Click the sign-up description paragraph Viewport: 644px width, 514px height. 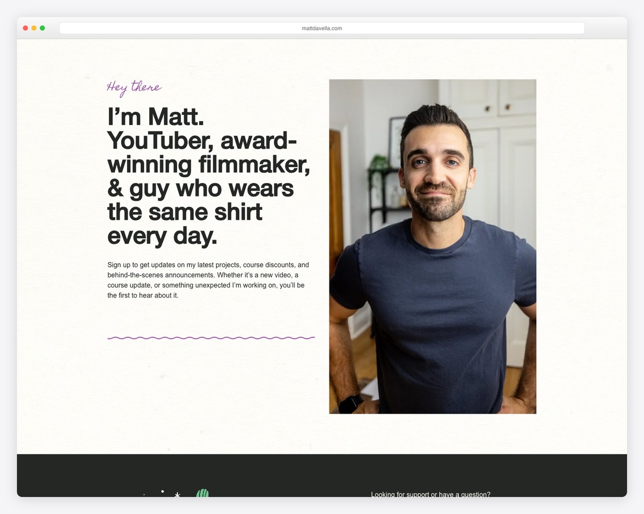(x=208, y=280)
